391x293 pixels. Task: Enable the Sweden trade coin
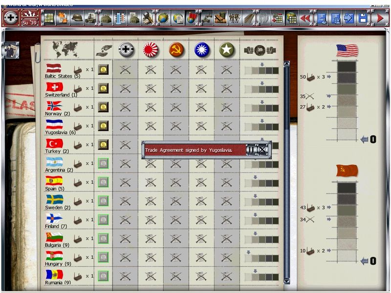103,201
